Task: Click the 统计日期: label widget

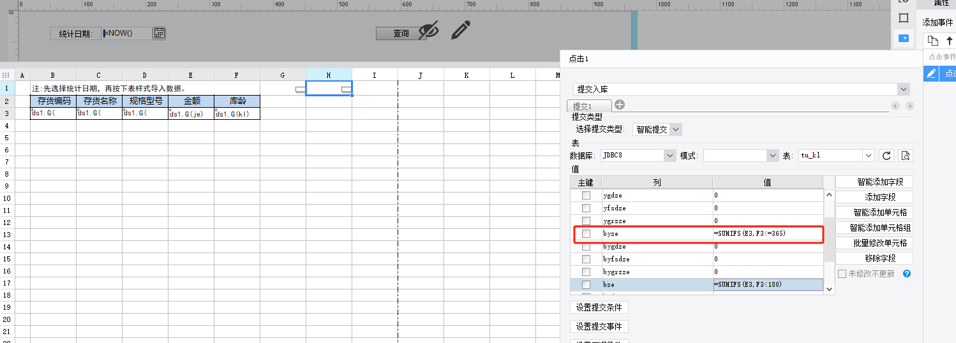Action: (x=76, y=33)
